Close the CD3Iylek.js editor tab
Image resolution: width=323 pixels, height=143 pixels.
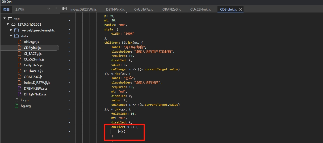241,10
